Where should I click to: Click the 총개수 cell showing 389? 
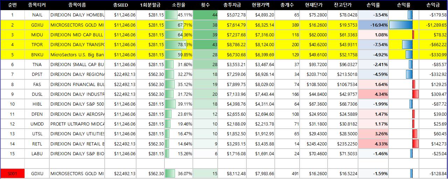pos(287,25)
